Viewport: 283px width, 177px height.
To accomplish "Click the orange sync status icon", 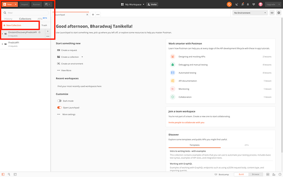I will click(x=229, y=4).
